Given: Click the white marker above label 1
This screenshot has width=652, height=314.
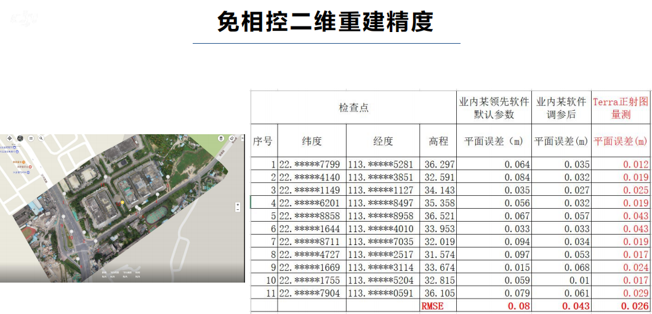Looking at the screenshot, I should click(x=64, y=194).
